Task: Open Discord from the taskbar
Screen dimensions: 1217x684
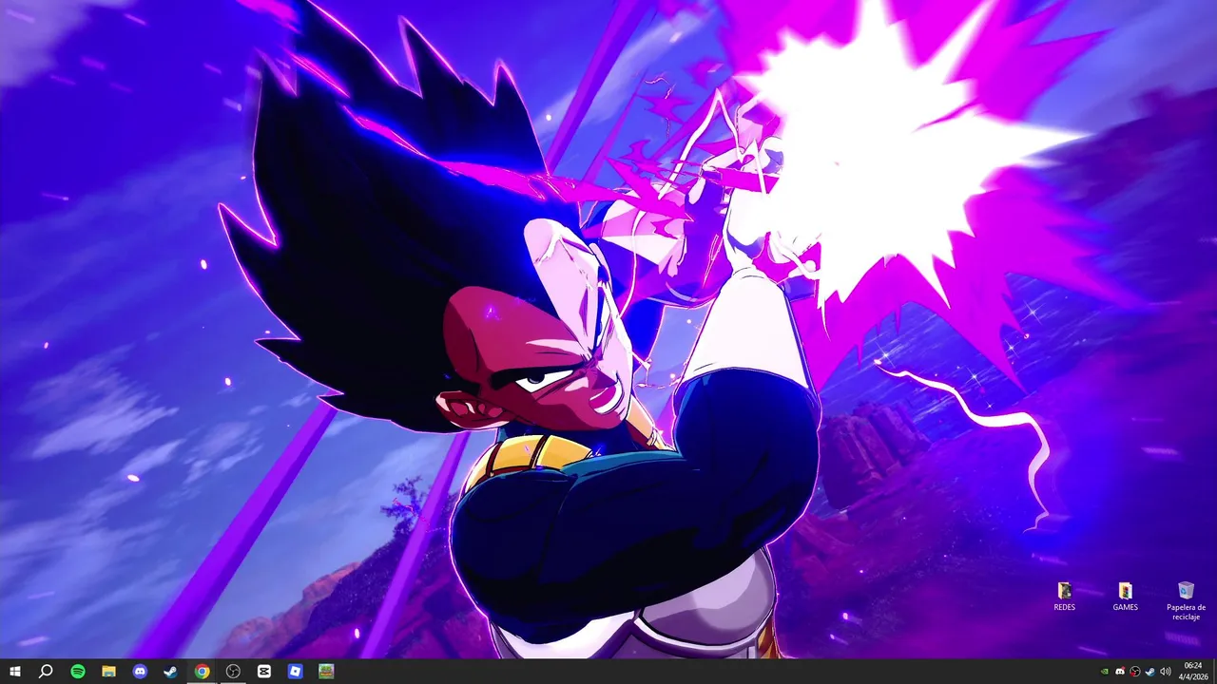Action: [x=141, y=671]
